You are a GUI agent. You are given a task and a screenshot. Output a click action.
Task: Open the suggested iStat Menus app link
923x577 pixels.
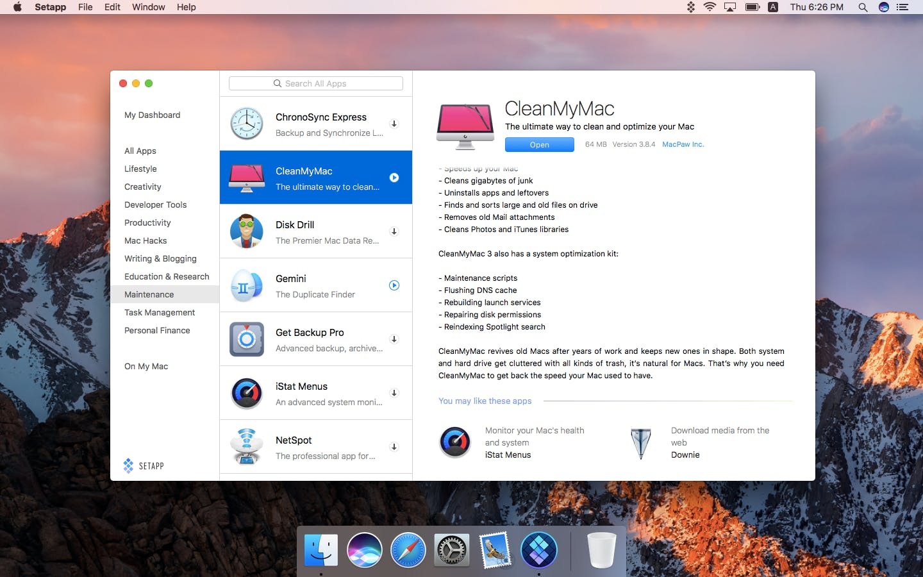pyautogui.click(x=508, y=455)
